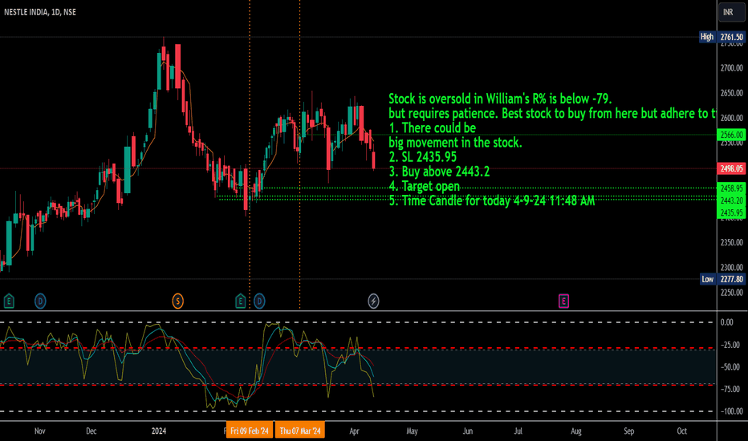Click the Dec label on time axis
Viewport: 748px width, 441px height.
click(x=91, y=431)
